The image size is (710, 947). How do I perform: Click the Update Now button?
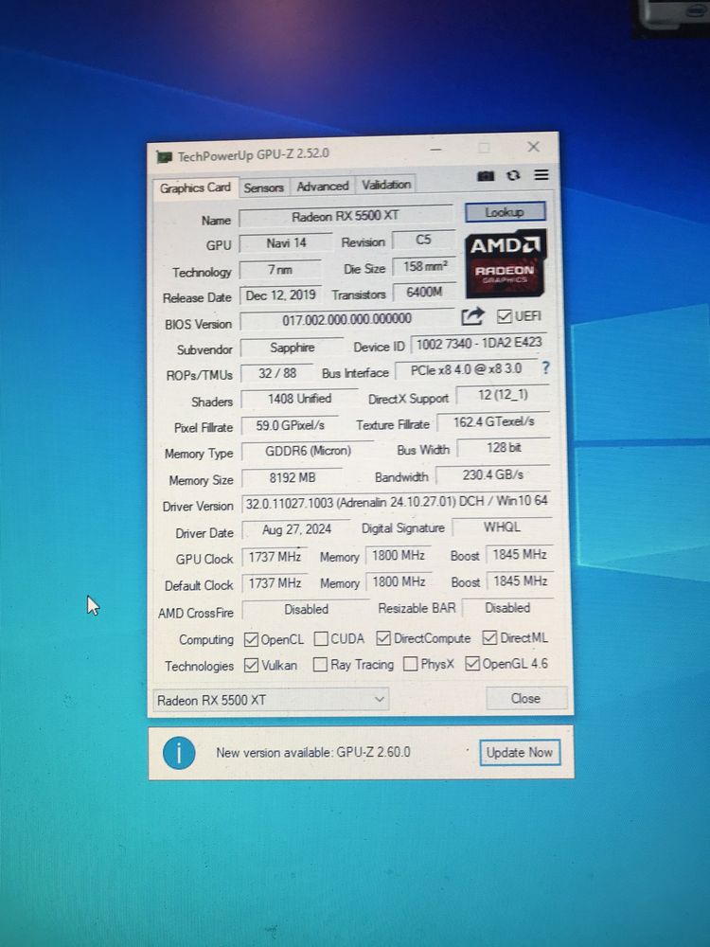click(x=520, y=753)
